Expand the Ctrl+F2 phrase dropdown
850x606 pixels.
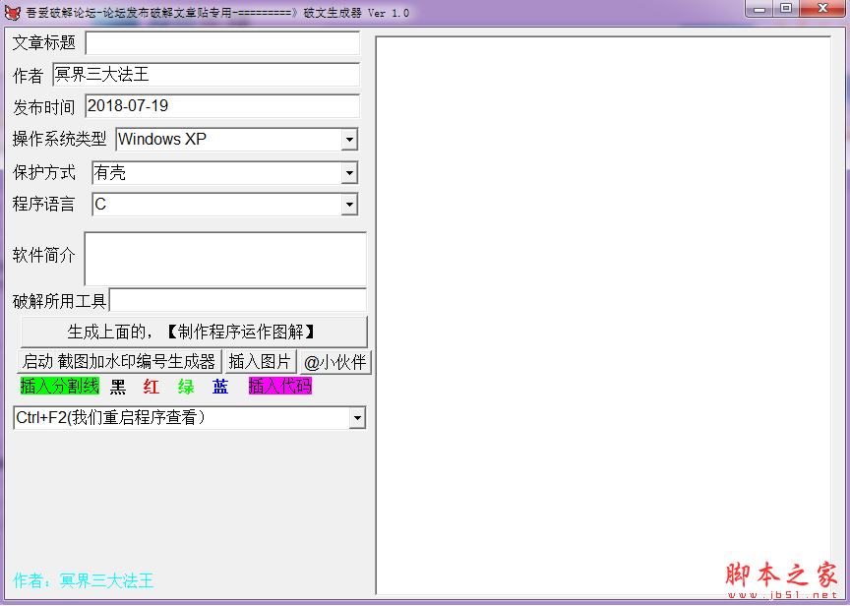(358, 418)
